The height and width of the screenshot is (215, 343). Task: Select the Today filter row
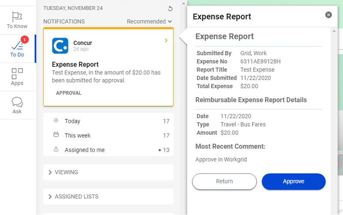click(x=109, y=121)
